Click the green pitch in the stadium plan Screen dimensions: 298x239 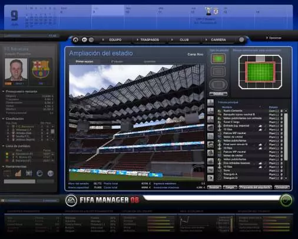260,72
